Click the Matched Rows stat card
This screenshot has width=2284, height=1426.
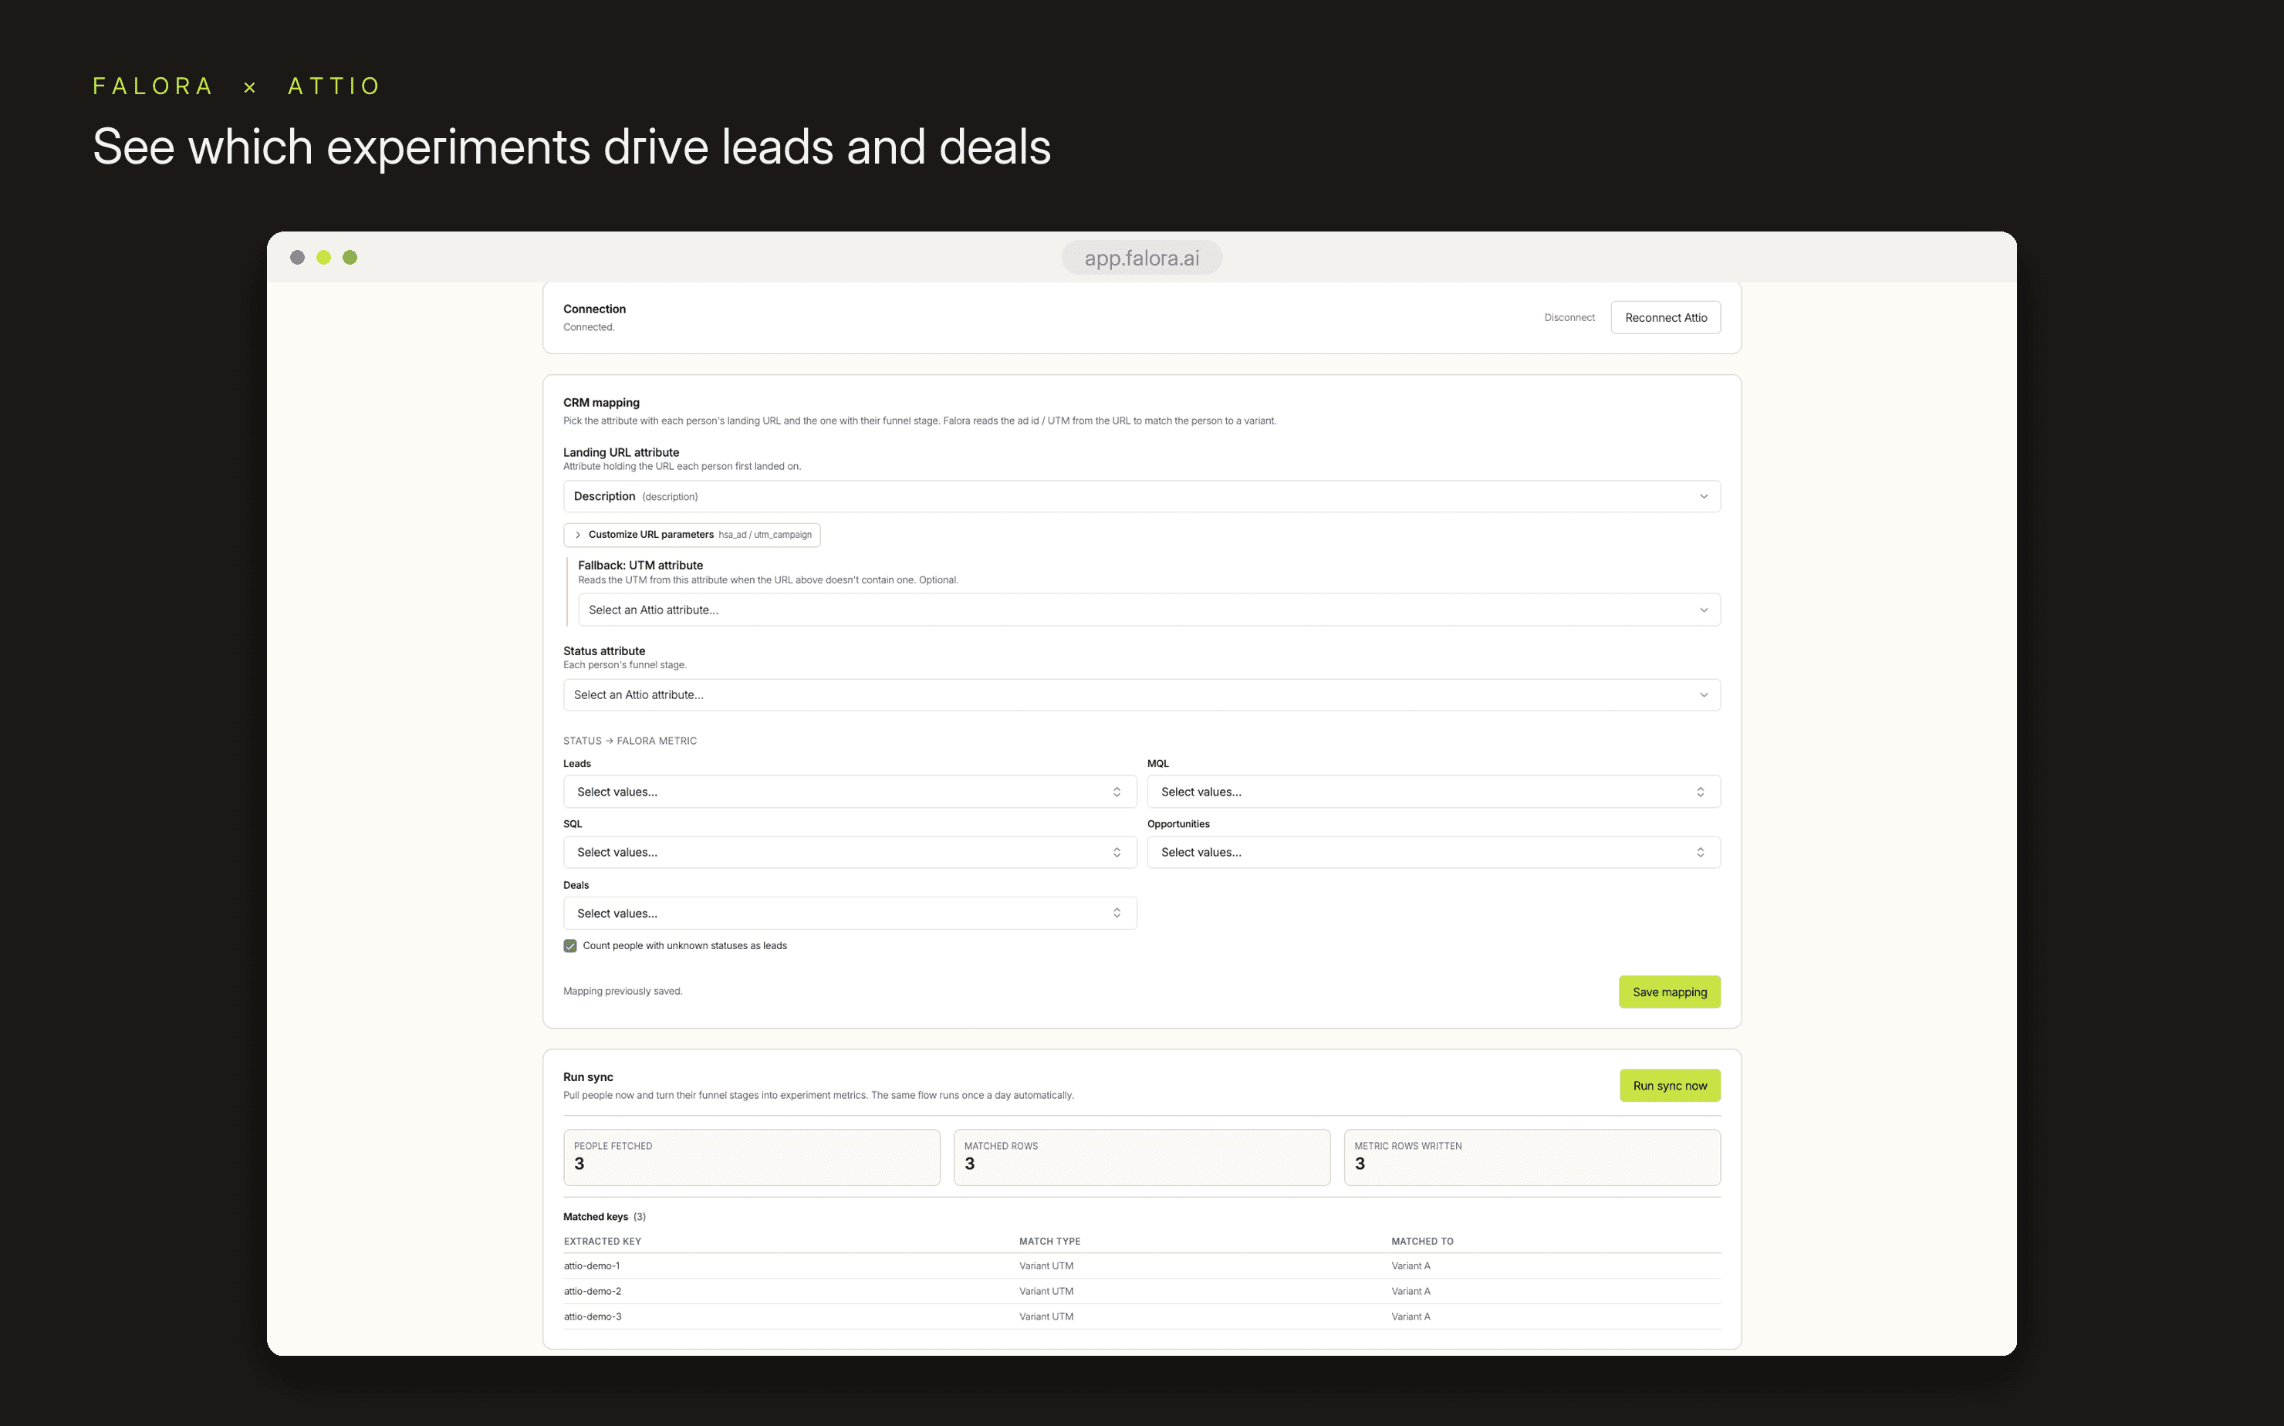1141,1157
